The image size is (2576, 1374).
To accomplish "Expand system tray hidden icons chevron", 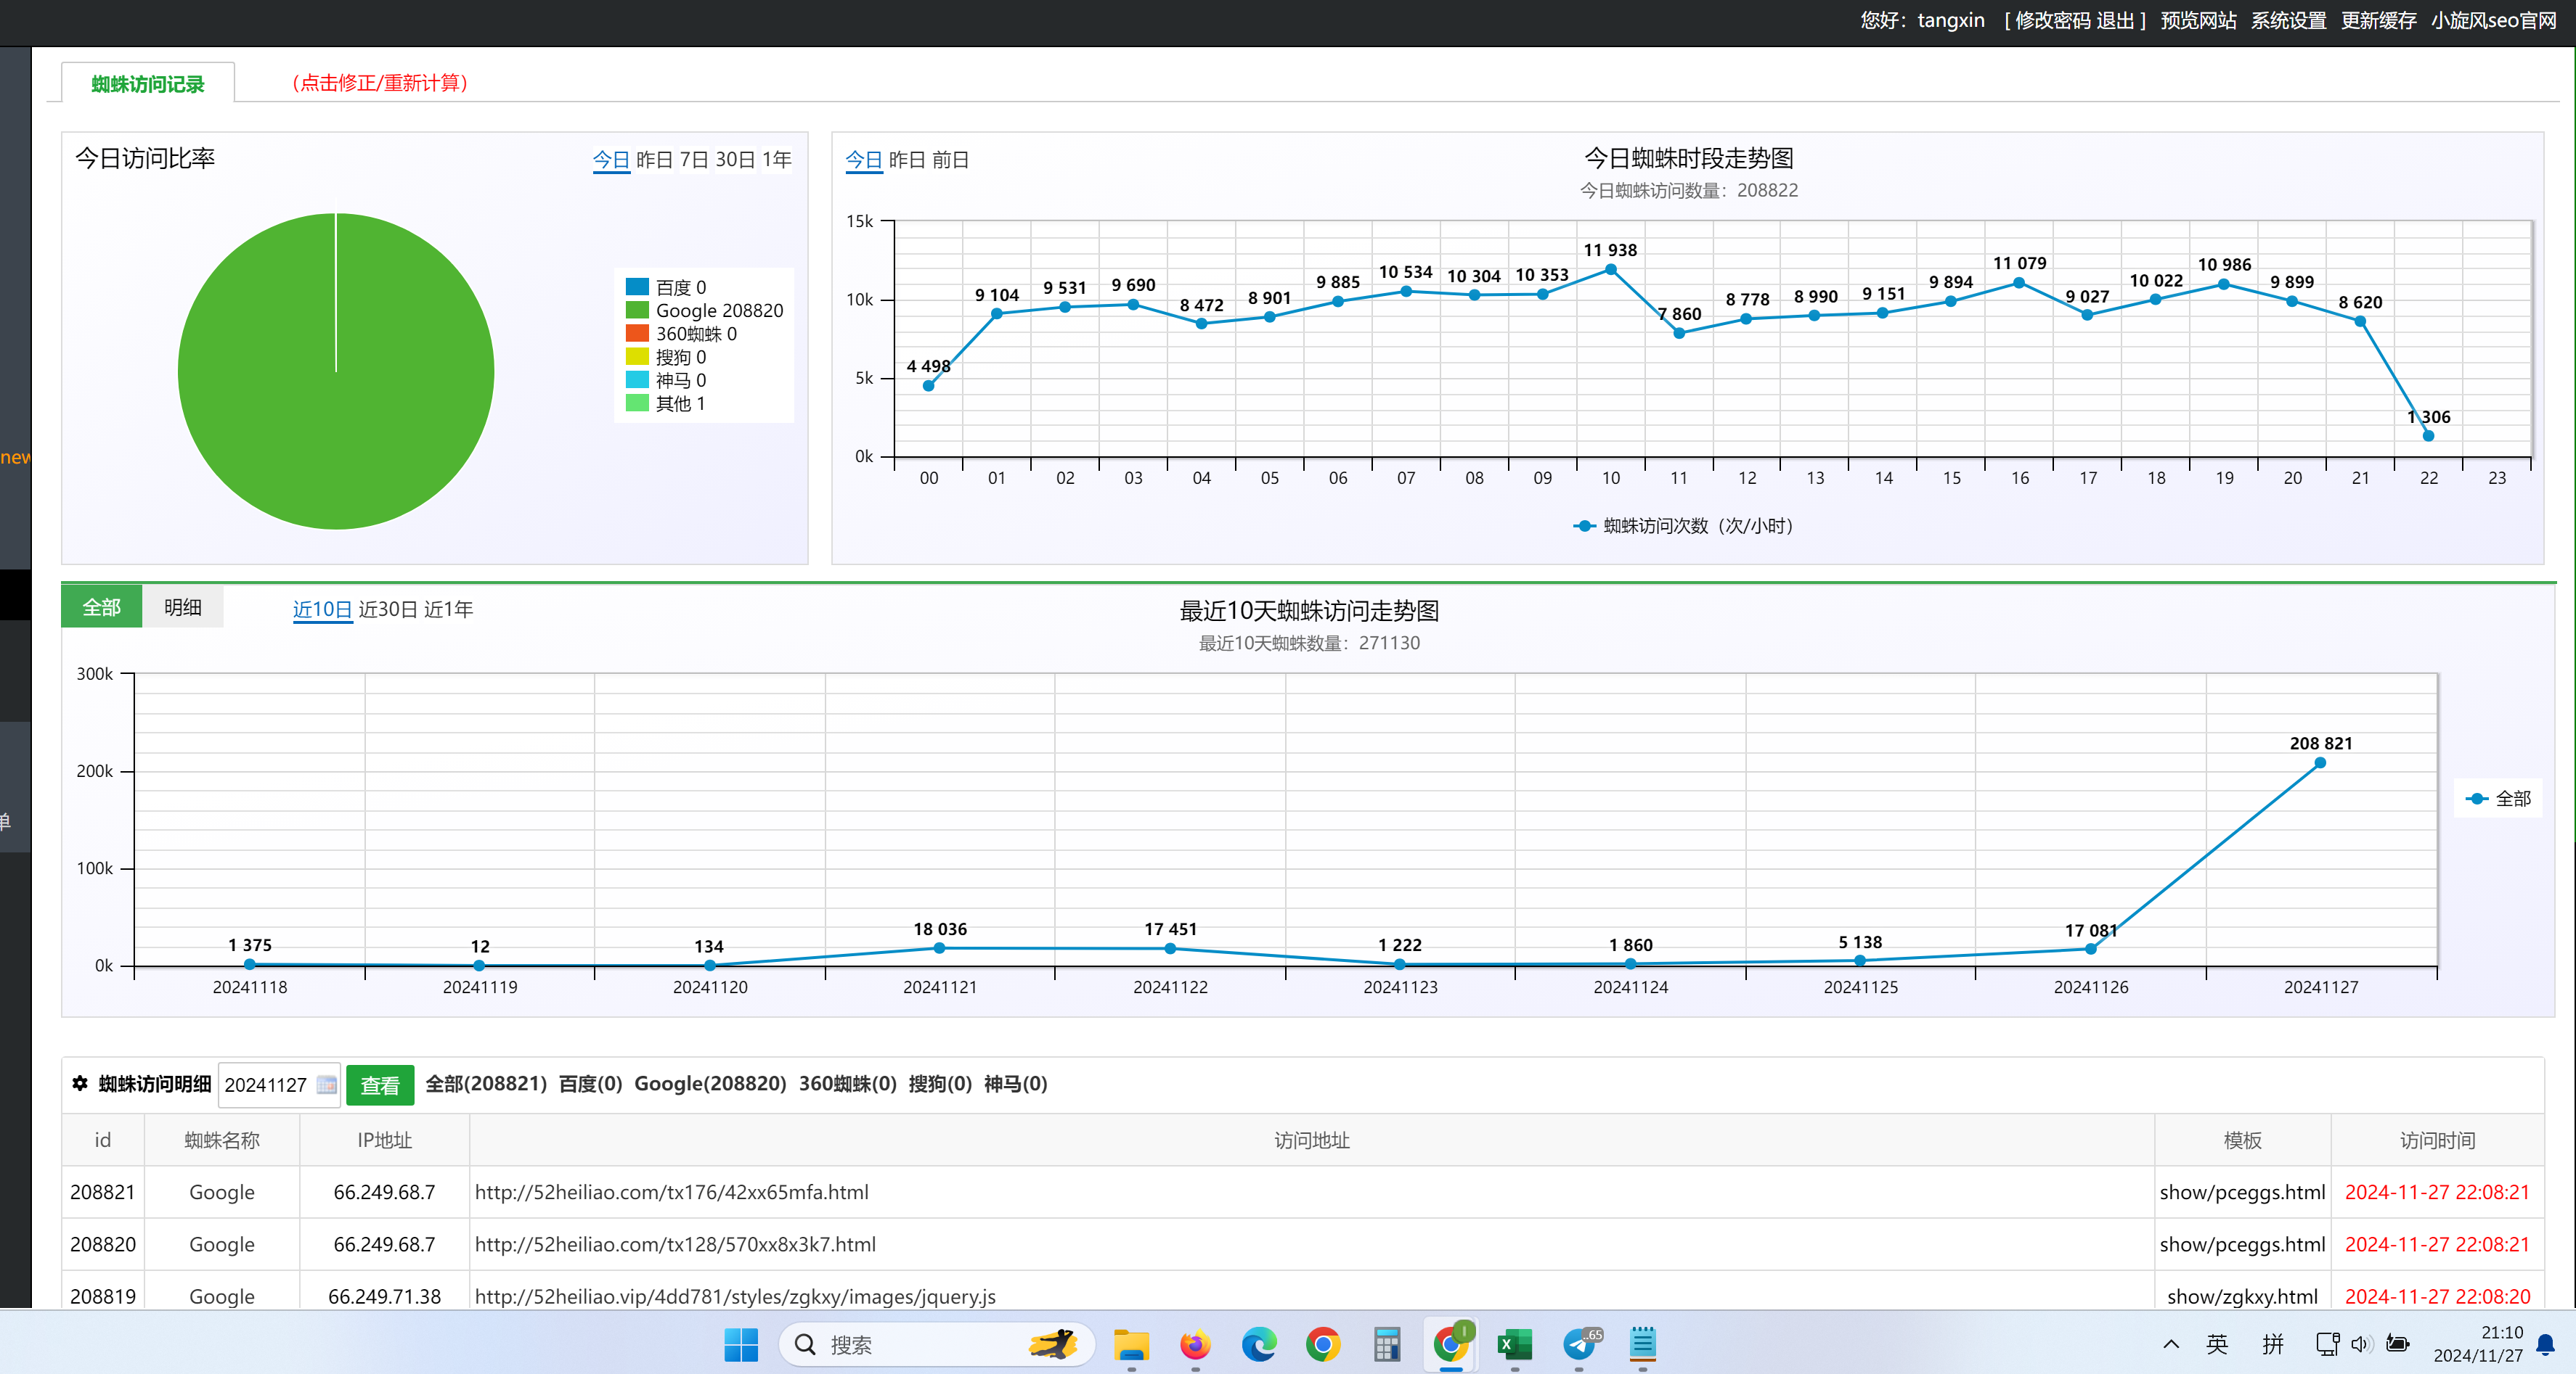I will click(x=2170, y=1344).
